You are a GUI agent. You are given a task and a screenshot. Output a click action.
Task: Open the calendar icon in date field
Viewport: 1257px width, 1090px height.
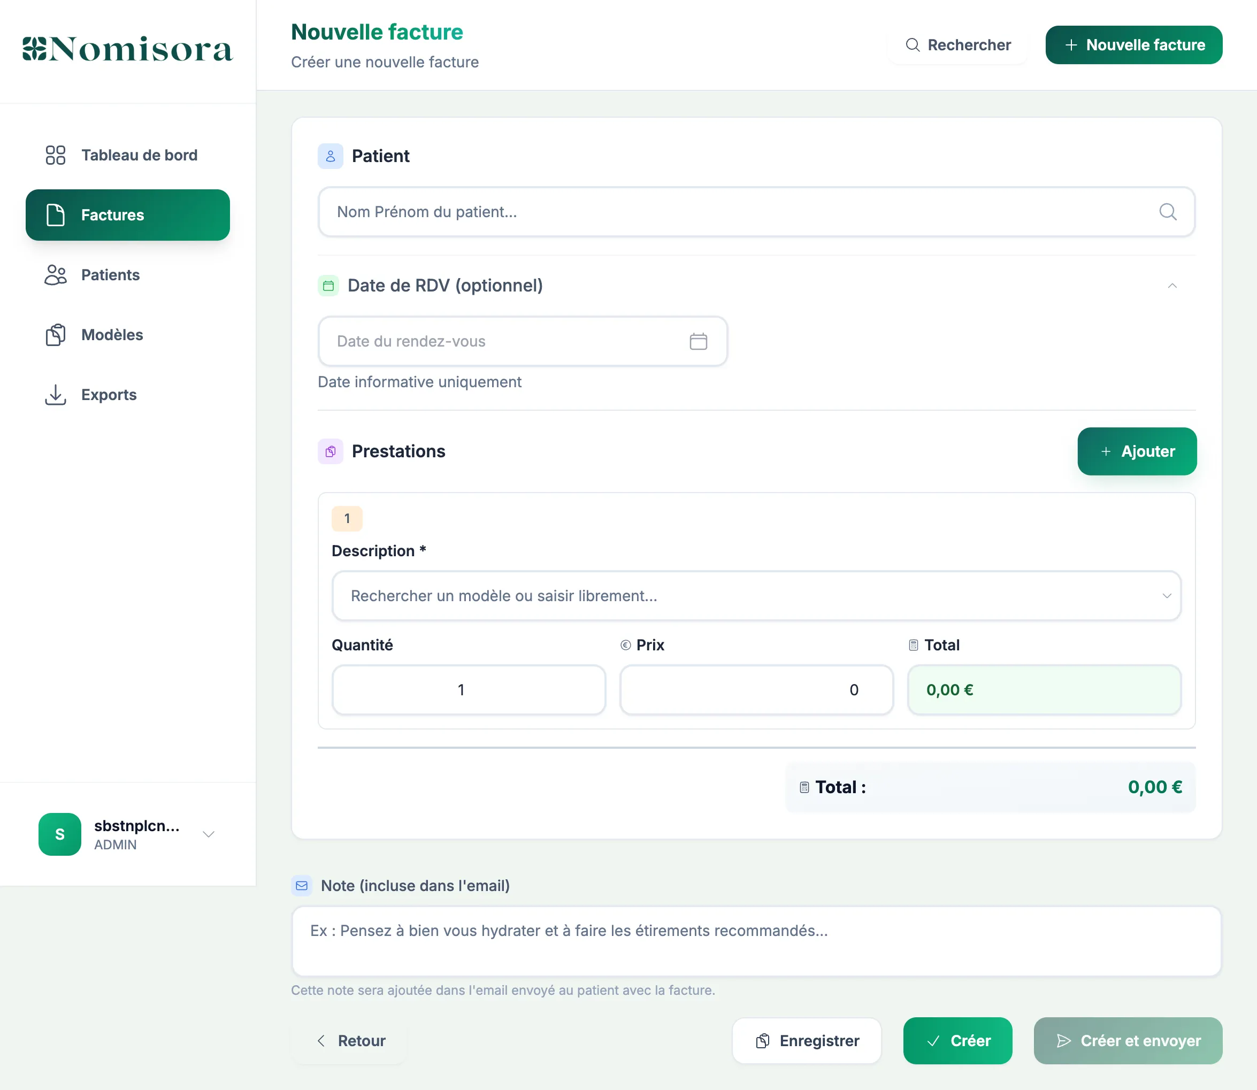point(698,341)
